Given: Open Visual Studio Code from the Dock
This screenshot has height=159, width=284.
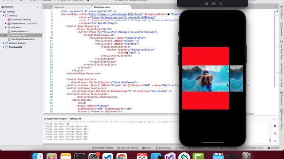Looking at the screenshot, I should pyautogui.click(x=107, y=156).
